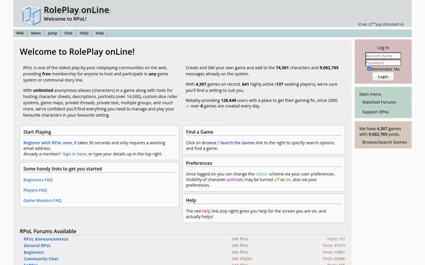The image size is (425, 265).
Task: Click the RolePlay onLine cube logo
Action: 31,15
